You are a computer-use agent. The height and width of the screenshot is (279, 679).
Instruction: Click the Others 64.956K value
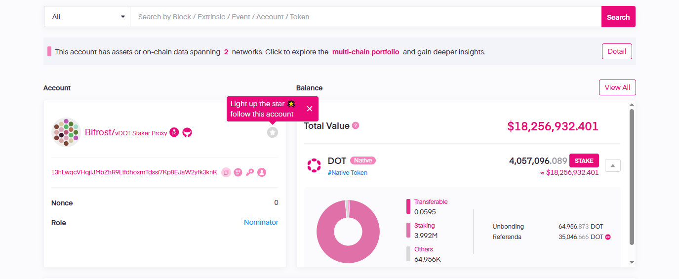[x=428, y=259]
